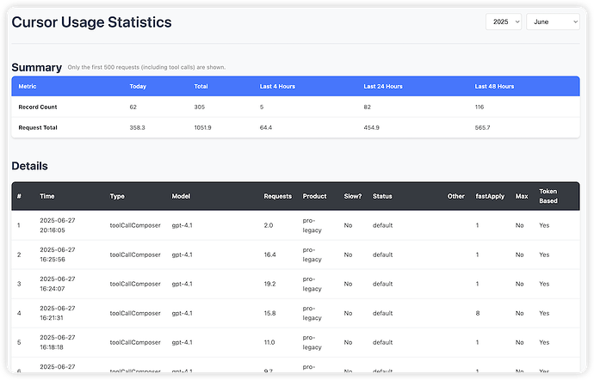Image resolution: width=594 pixels, height=380 pixels.
Task: Select detail row dated 2025-06-27 16:18:18
Action: click(295, 342)
